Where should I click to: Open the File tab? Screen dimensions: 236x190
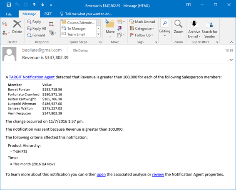tap(9, 14)
